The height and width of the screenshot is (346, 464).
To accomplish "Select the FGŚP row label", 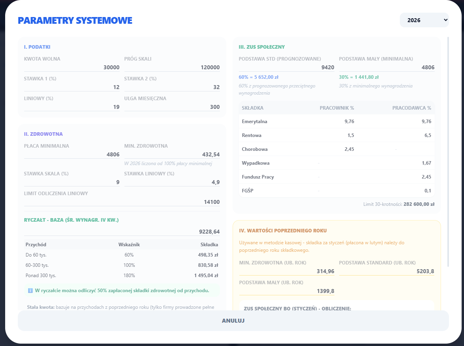I will [x=248, y=191].
